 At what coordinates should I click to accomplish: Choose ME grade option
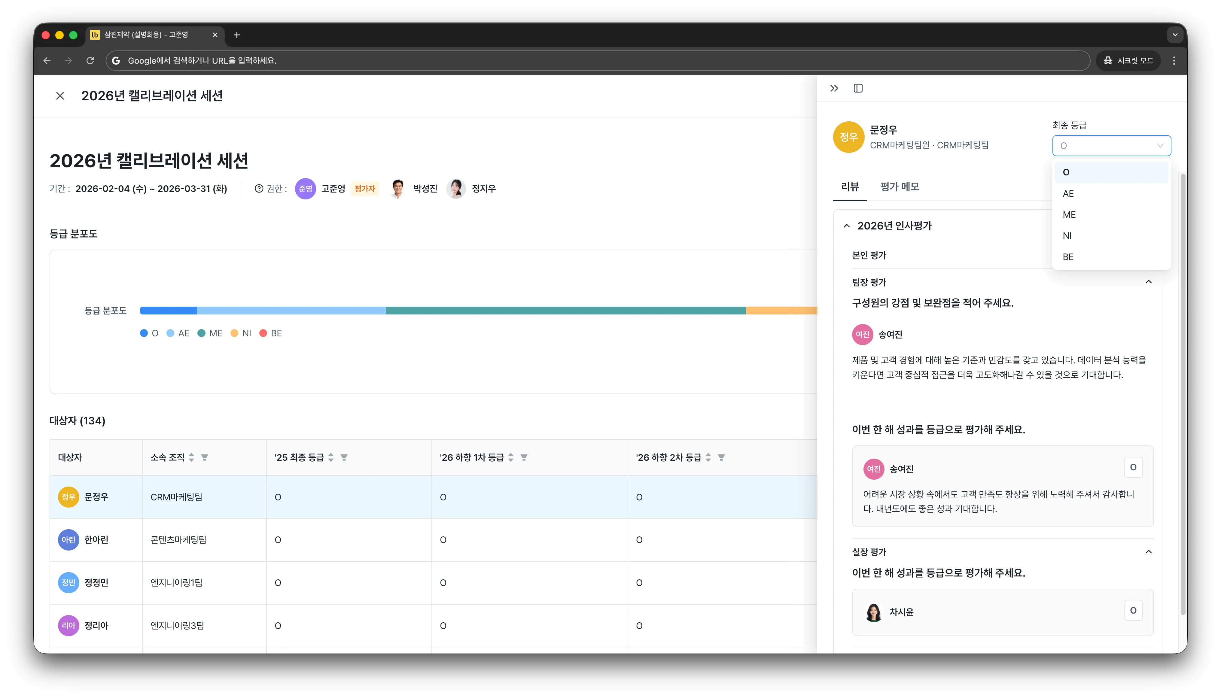click(1111, 215)
